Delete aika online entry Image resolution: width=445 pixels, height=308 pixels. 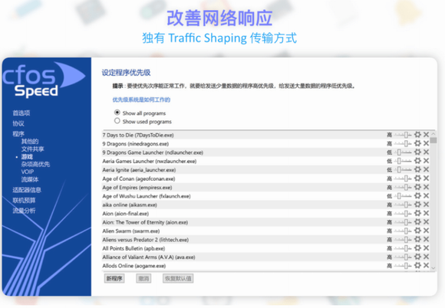[x=426, y=205]
